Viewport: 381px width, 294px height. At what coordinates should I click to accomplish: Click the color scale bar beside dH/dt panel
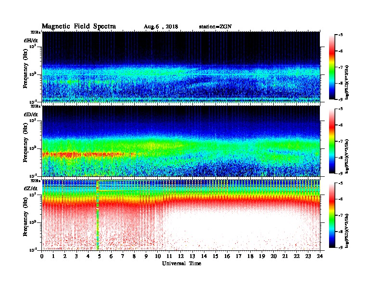tap(331, 67)
